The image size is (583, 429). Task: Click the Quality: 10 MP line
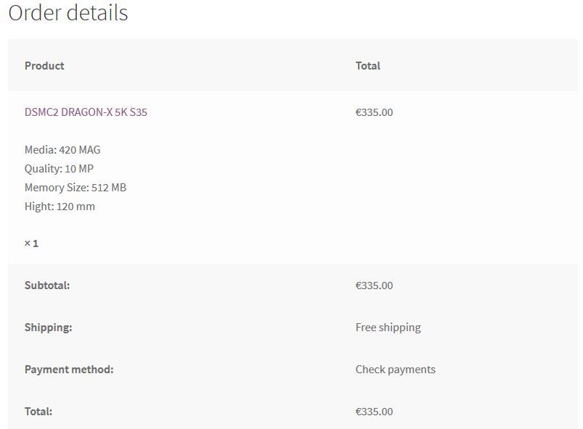(59, 169)
